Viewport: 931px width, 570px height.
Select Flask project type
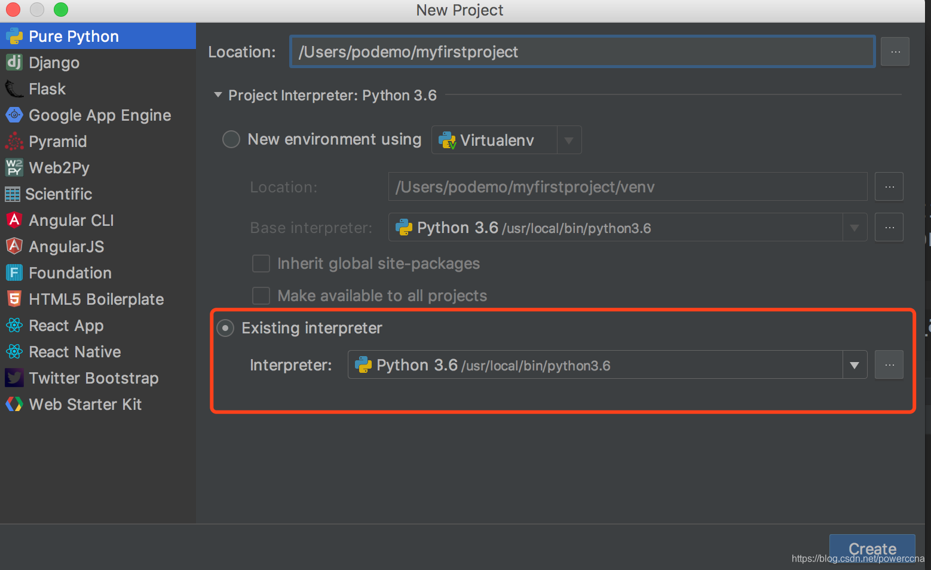pyautogui.click(x=98, y=89)
